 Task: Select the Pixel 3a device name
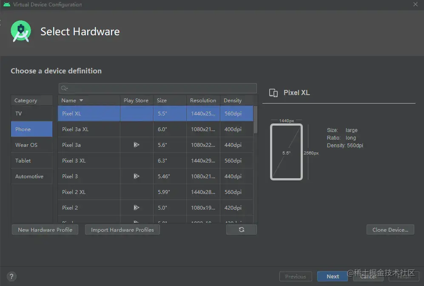[x=71, y=145]
